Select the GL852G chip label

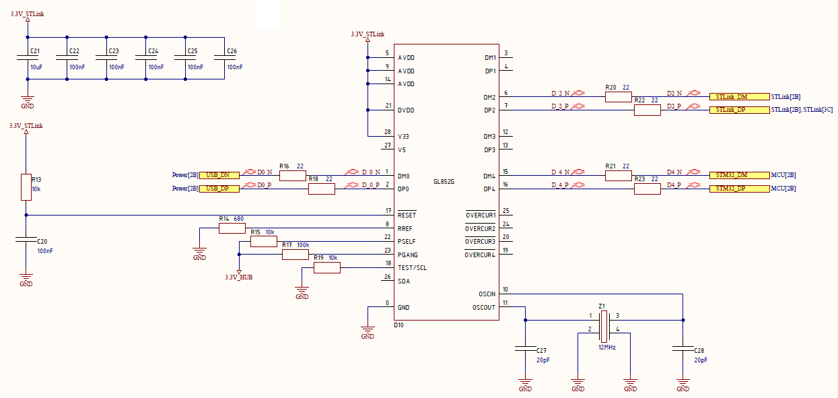tap(444, 183)
